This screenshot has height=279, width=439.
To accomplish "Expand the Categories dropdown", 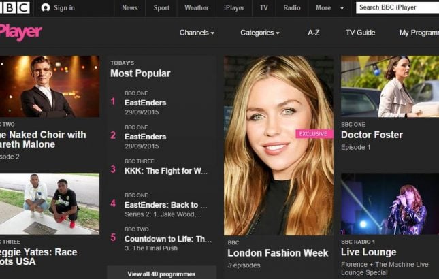I will 260,33.
